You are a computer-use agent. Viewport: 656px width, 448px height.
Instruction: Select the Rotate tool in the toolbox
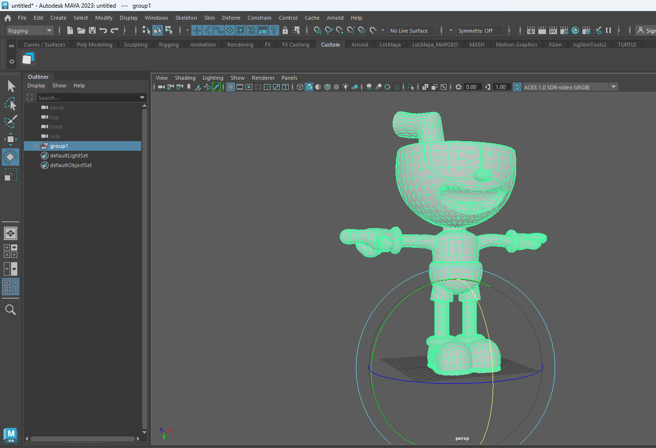(x=11, y=157)
